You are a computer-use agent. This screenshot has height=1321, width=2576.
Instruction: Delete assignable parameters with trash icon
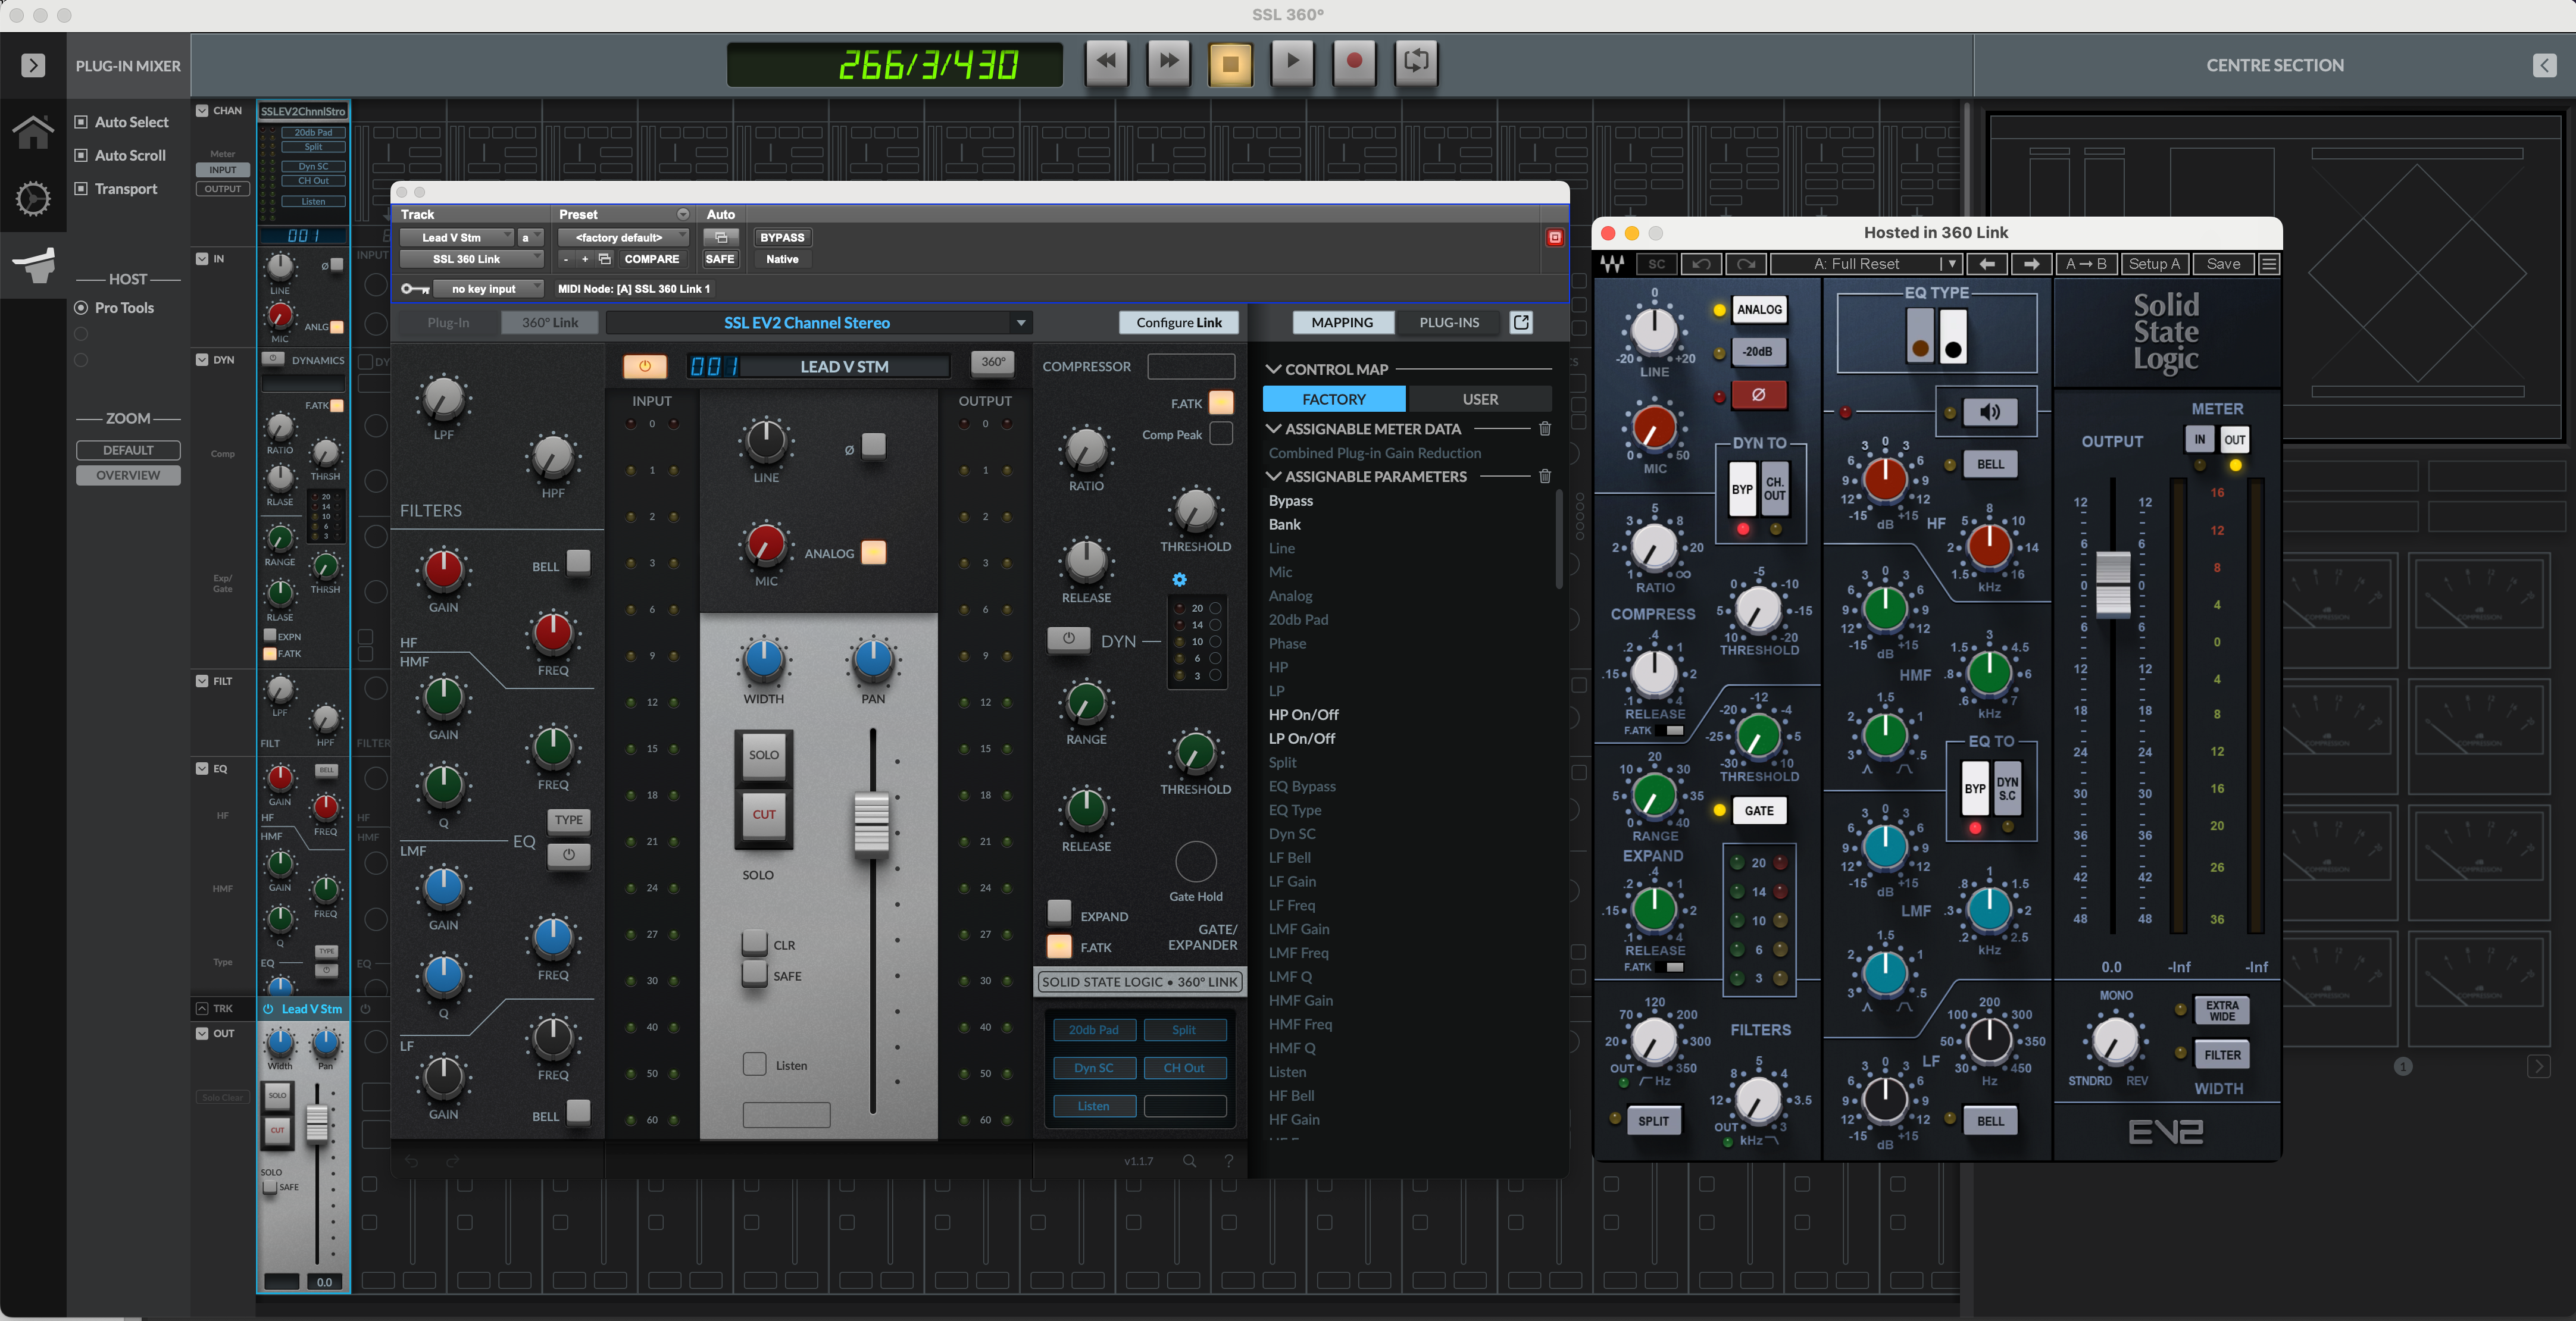pos(1544,476)
